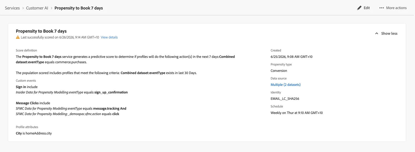The image size is (415, 152).
Task: Click the created date 6/25/2026, 9:08 AM
Action: tap(292, 57)
